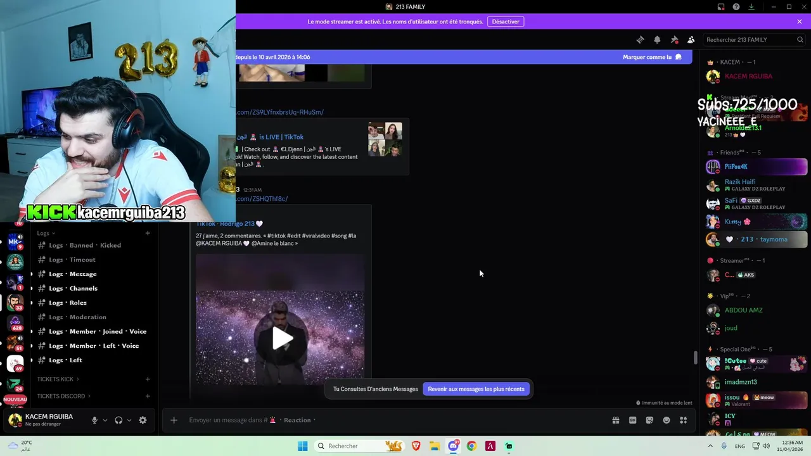Open user settings gear
811x456 pixels.
[143, 420]
